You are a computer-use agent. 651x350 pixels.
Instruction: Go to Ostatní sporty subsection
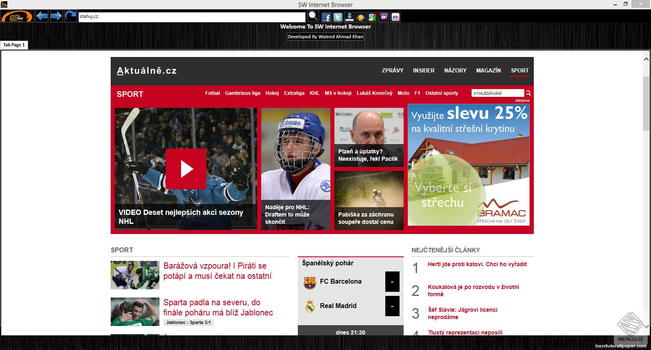pyautogui.click(x=442, y=93)
